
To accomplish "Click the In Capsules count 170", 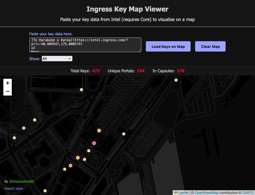I will pyautogui.click(x=181, y=71).
